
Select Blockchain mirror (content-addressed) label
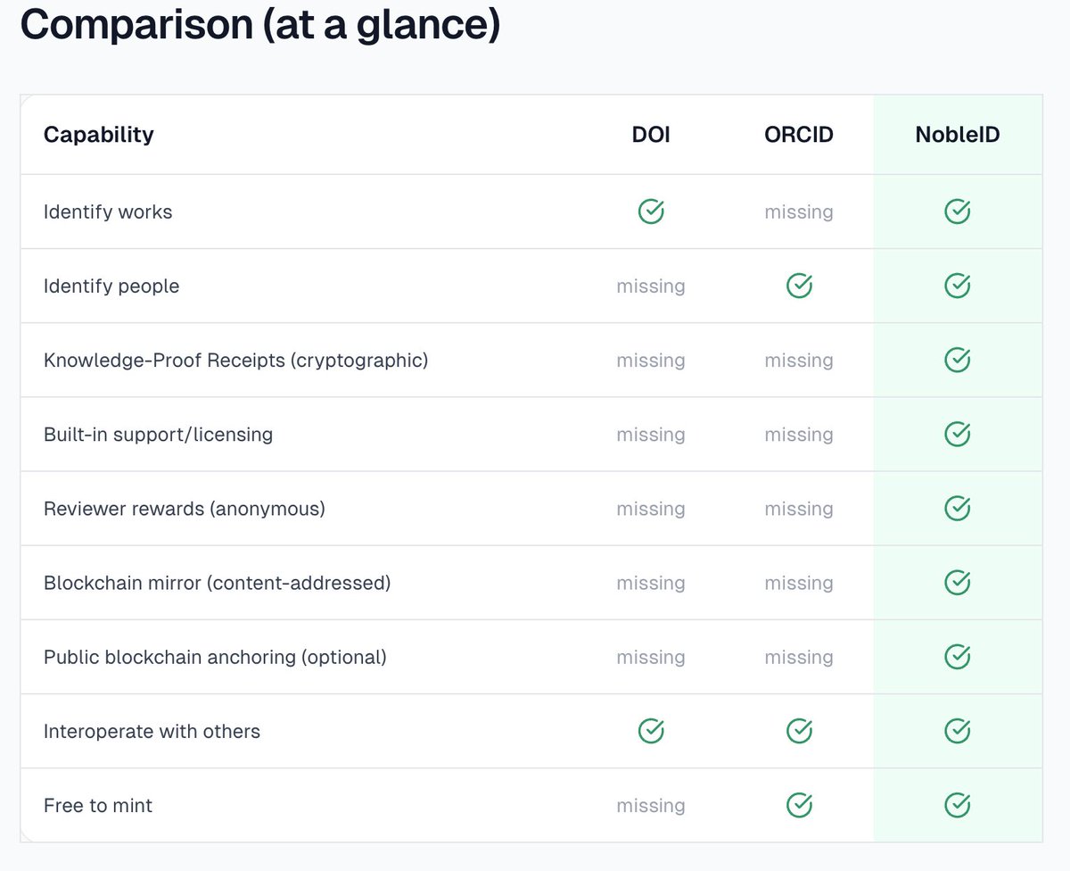217,583
